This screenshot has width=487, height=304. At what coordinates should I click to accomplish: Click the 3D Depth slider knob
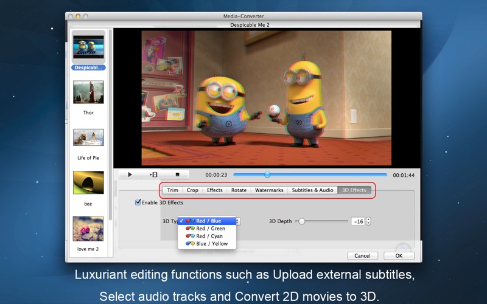coord(301,221)
